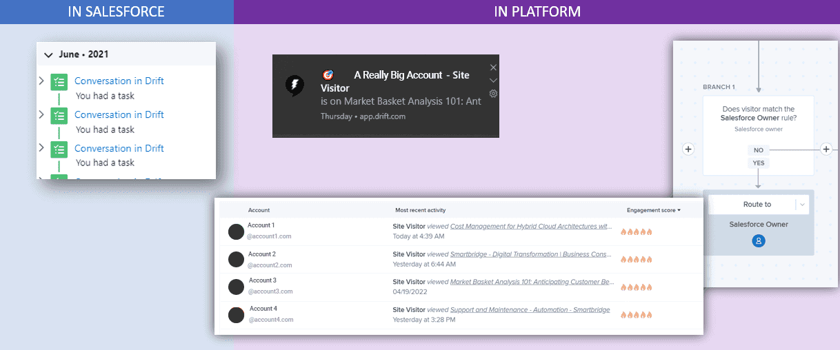Click Account 1 engagement flames
This screenshot has width=840, height=350.
pos(636,232)
